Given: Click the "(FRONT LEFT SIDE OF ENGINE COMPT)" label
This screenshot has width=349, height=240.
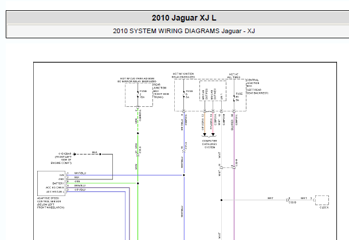Looking at the screenshot, I should click(61, 160).
